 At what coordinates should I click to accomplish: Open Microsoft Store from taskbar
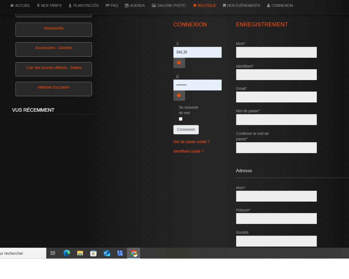(93, 253)
